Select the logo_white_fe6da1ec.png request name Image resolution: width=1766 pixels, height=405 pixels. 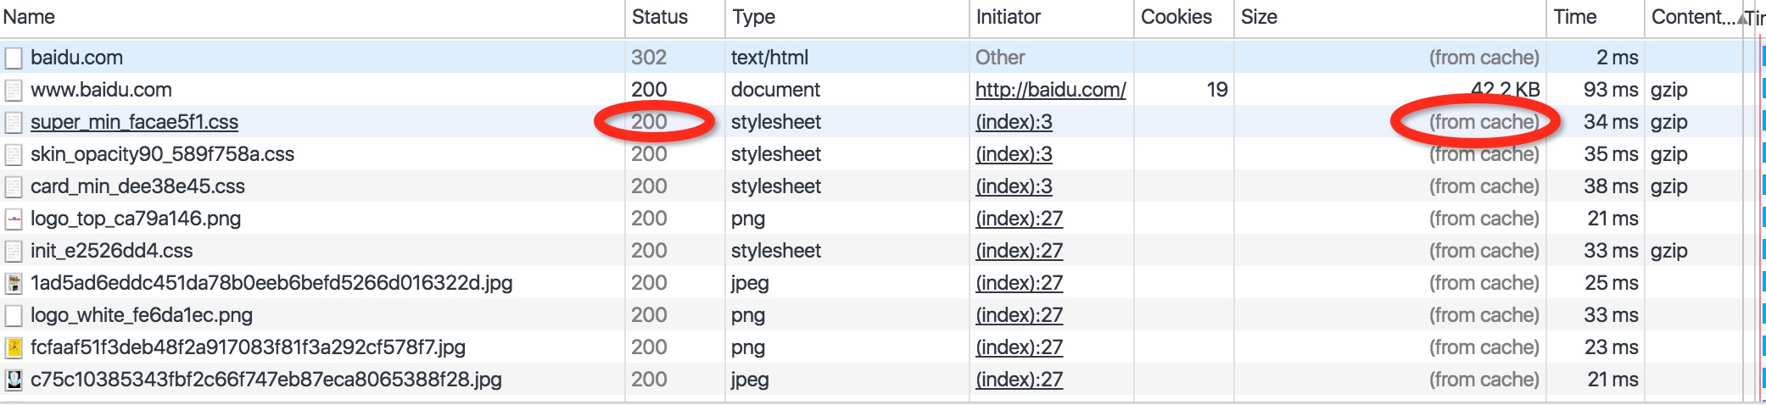click(142, 315)
